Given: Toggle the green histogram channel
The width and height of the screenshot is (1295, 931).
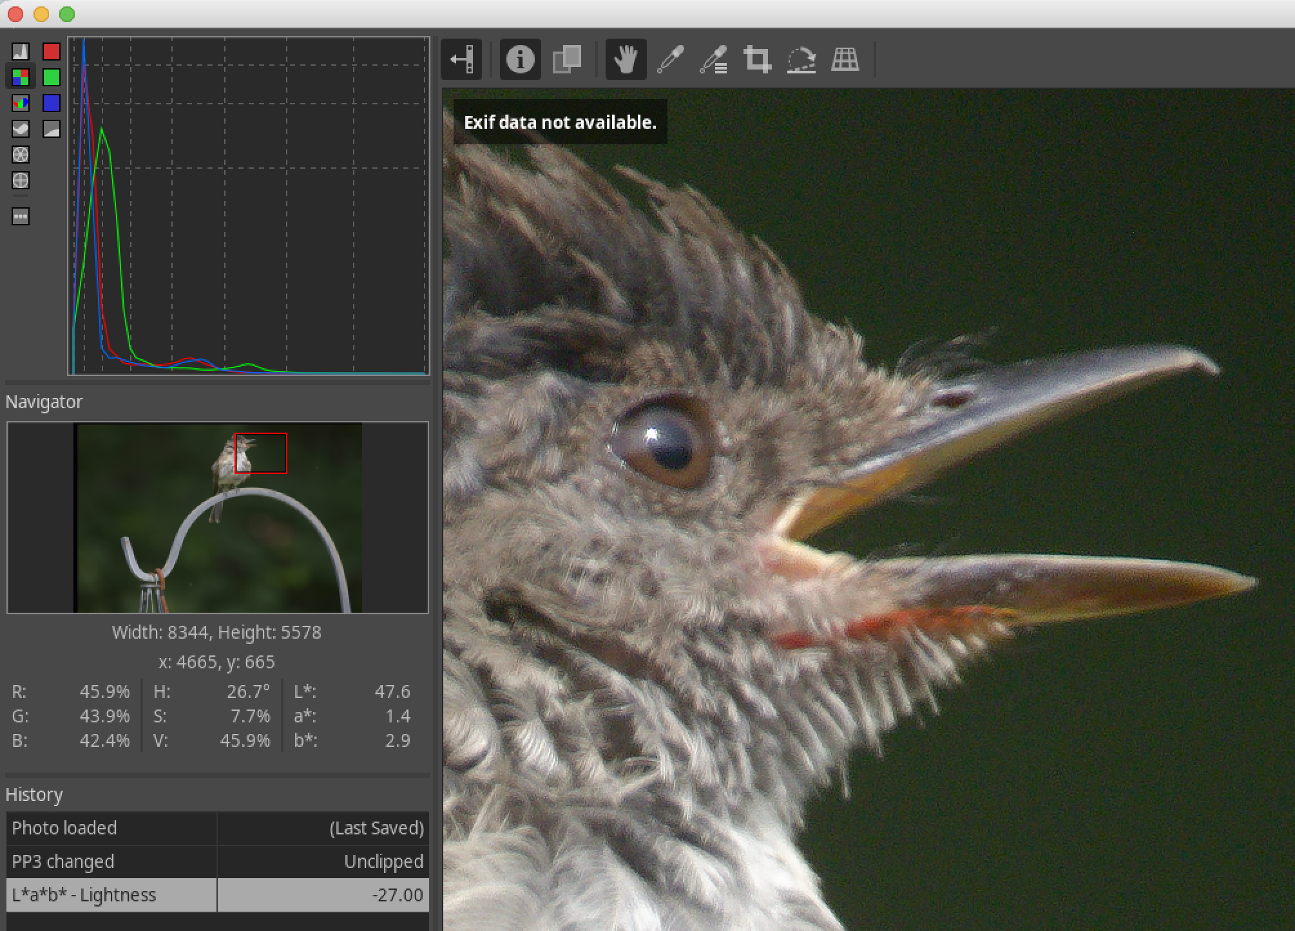Looking at the screenshot, I should pyautogui.click(x=52, y=77).
